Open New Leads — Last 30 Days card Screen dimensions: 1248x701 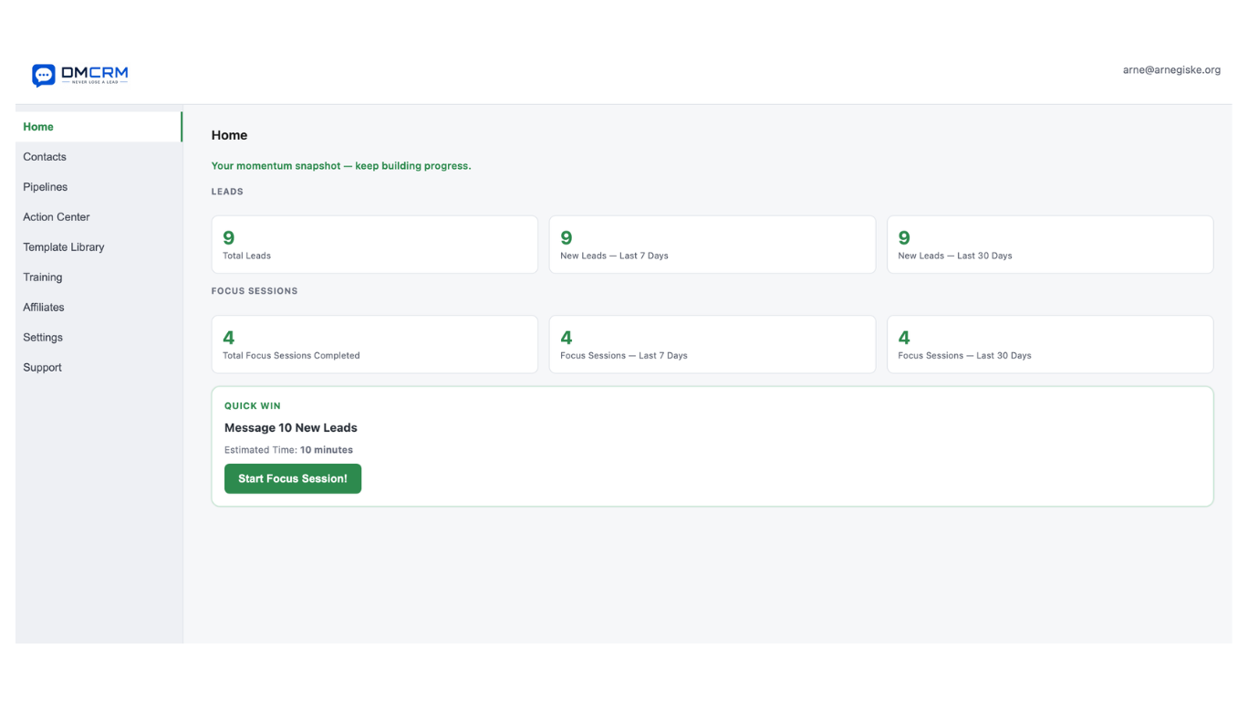pyautogui.click(x=1050, y=245)
